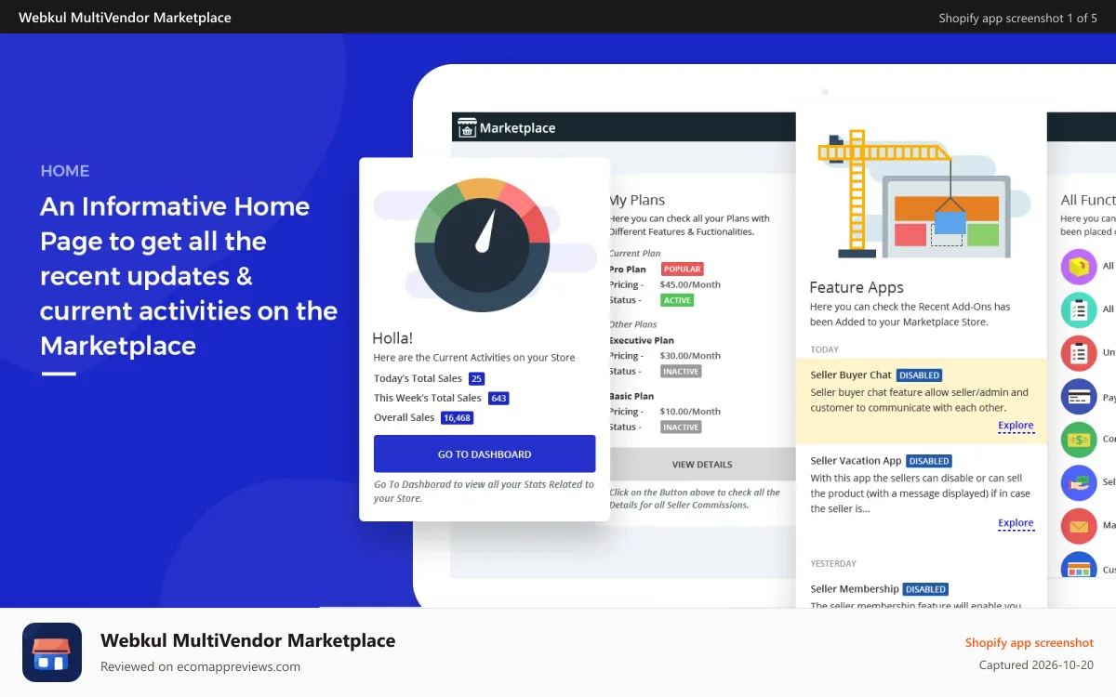
Task: Click INACTIVE badge under Executive Plan
Action: [x=681, y=371]
